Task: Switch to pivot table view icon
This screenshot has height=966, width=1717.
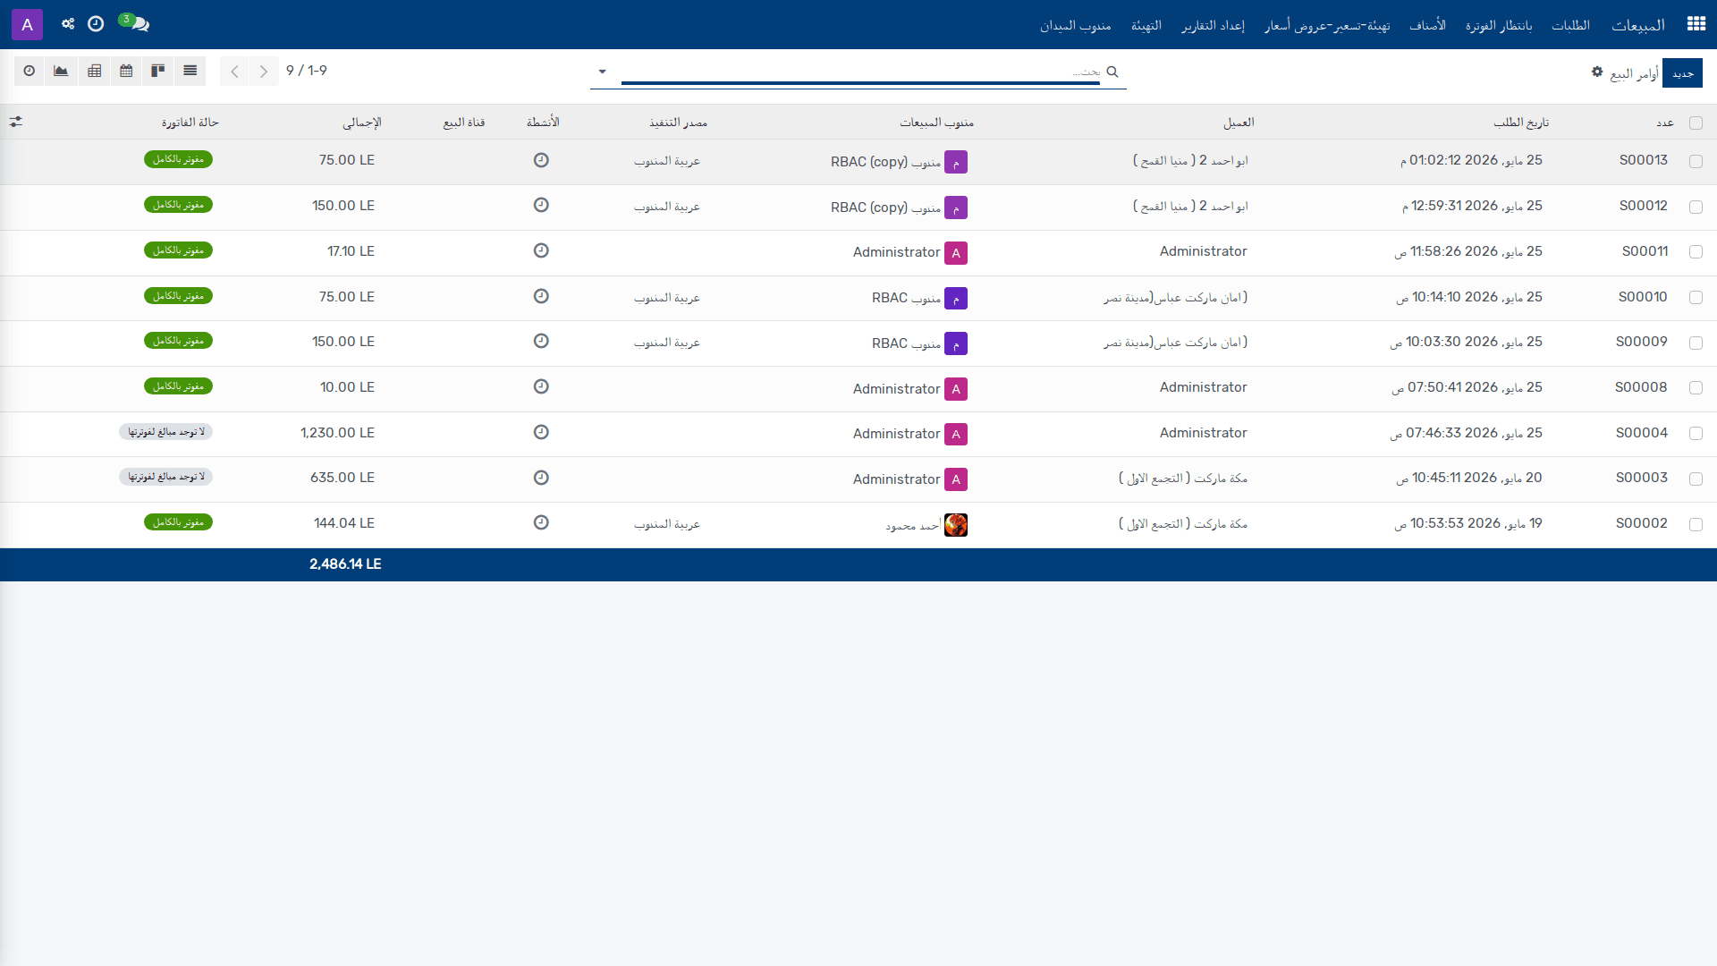Action: (94, 71)
